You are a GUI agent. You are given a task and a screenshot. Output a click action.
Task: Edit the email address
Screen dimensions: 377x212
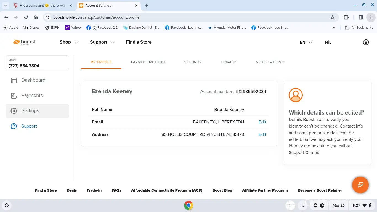[262, 122]
